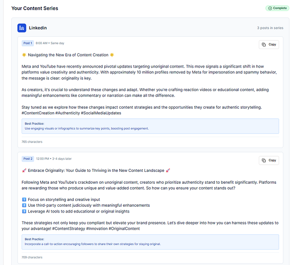Click the green Complete checkmark icon

(x=270, y=8)
